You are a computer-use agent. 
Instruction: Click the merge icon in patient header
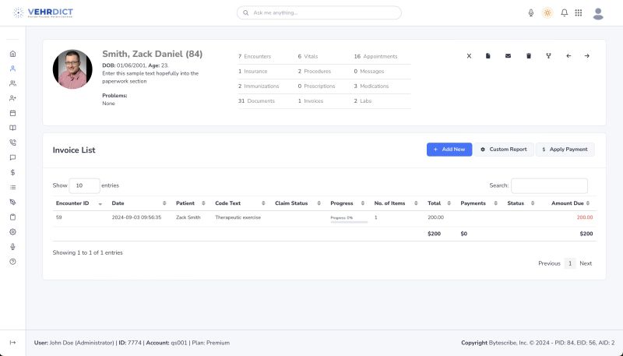coord(548,56)
